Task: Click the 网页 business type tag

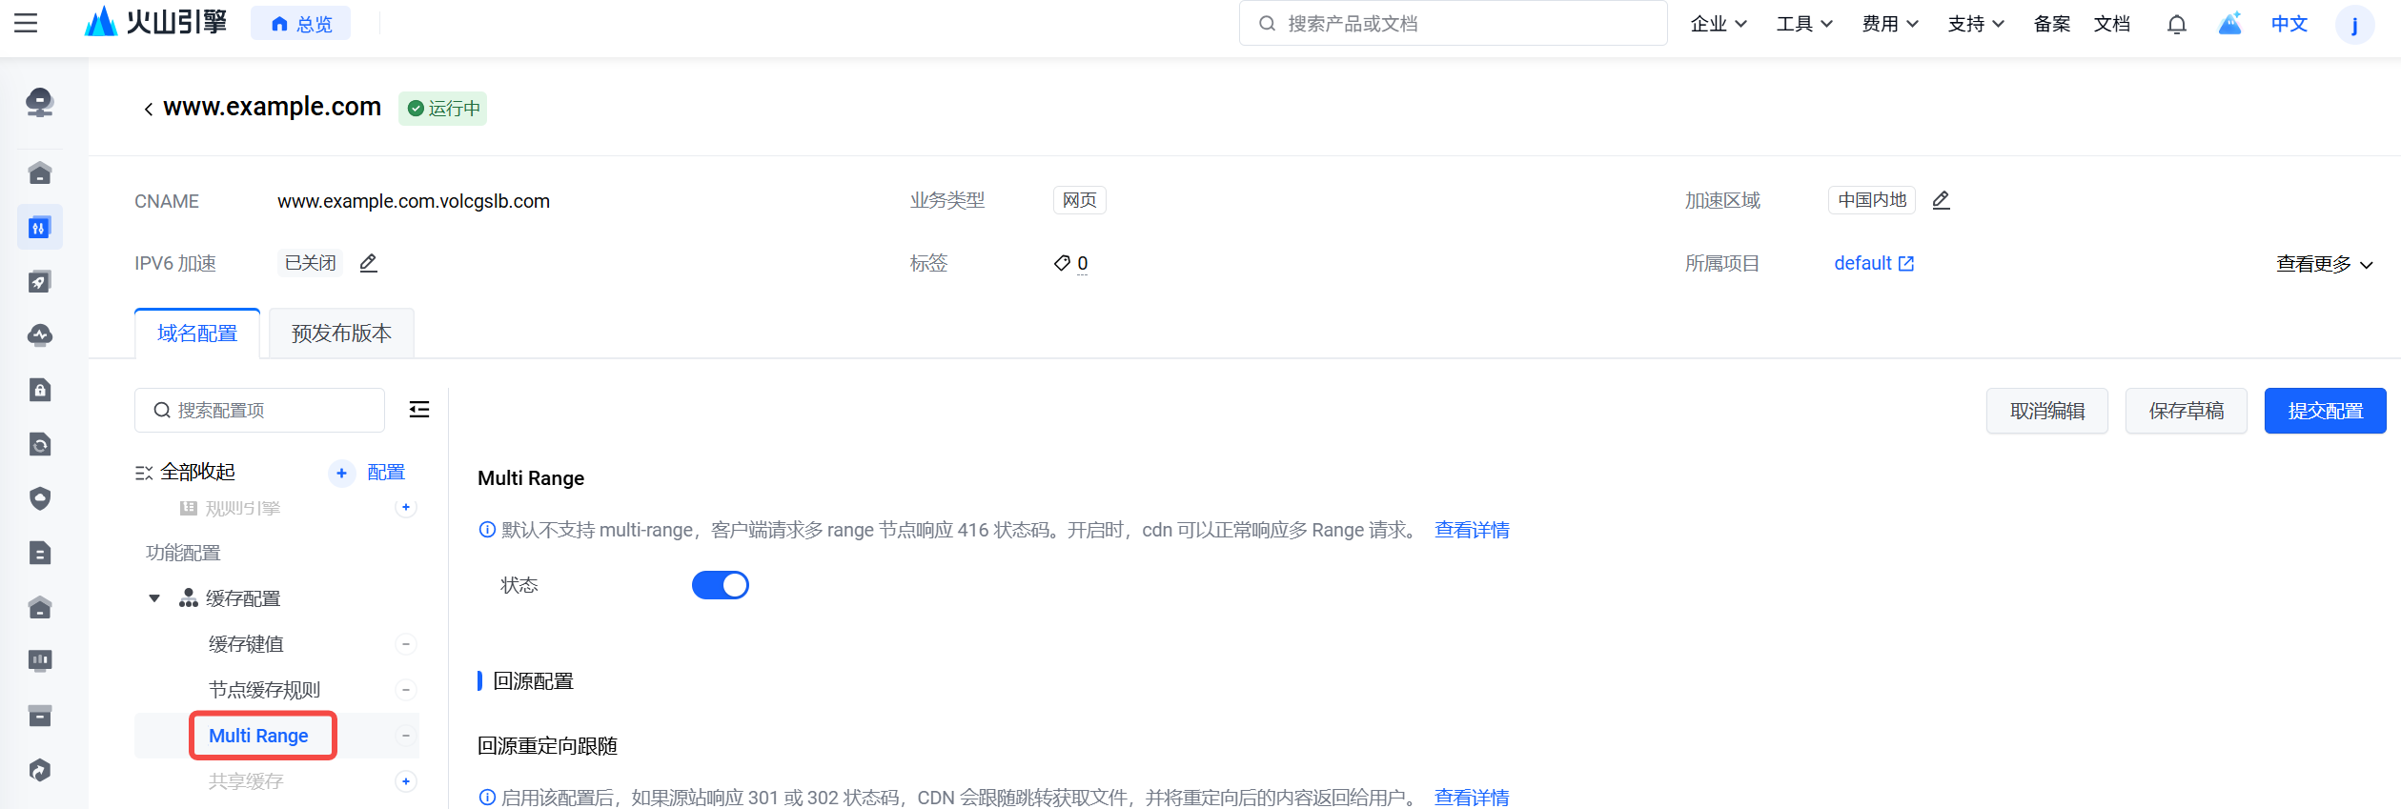Action: (x=1080, y=200)
